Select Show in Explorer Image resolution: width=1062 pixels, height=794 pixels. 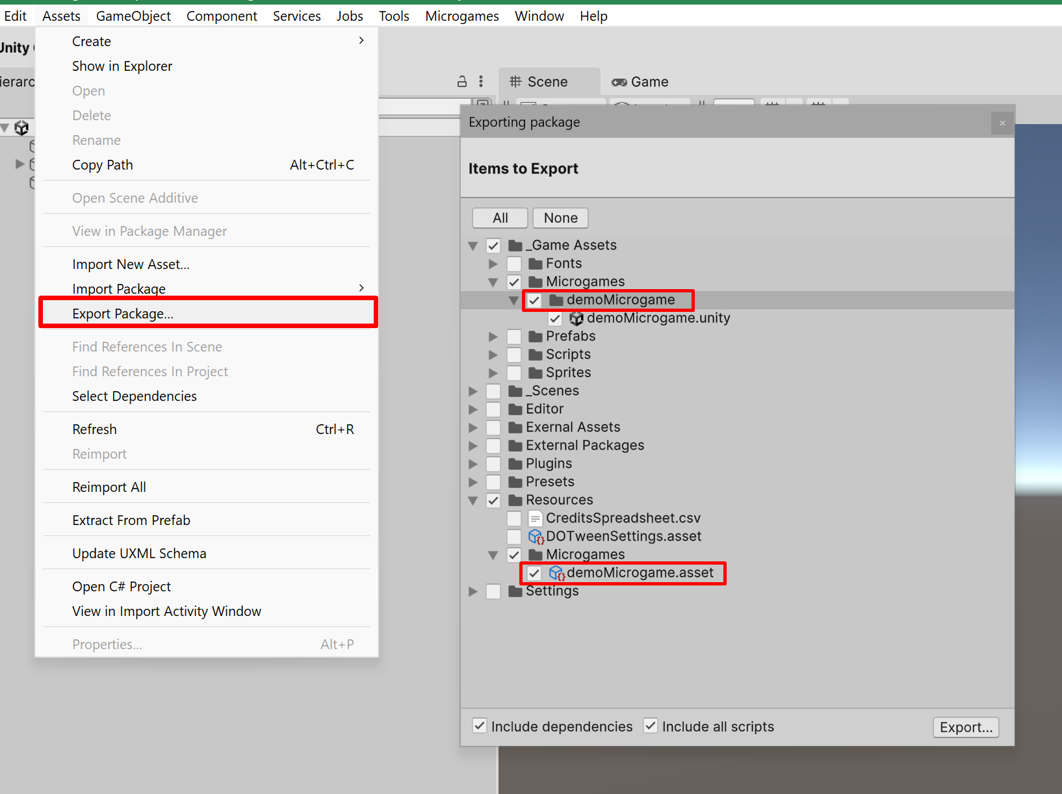pyautogui.click(x=207, y=66)
